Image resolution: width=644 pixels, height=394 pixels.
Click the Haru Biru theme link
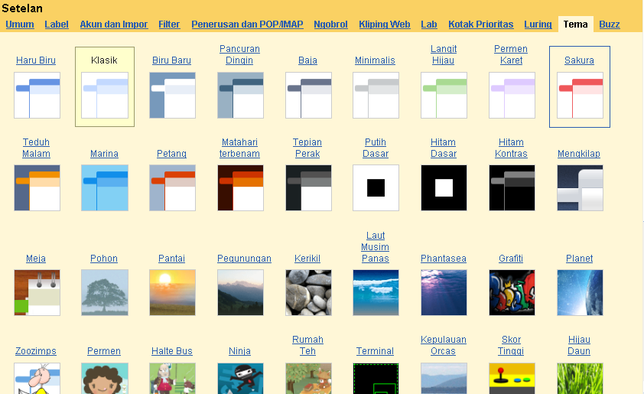click(36, 60)
